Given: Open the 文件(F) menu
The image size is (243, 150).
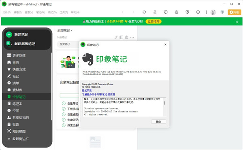Looking at the screenshot, I should tap(6, 13).
